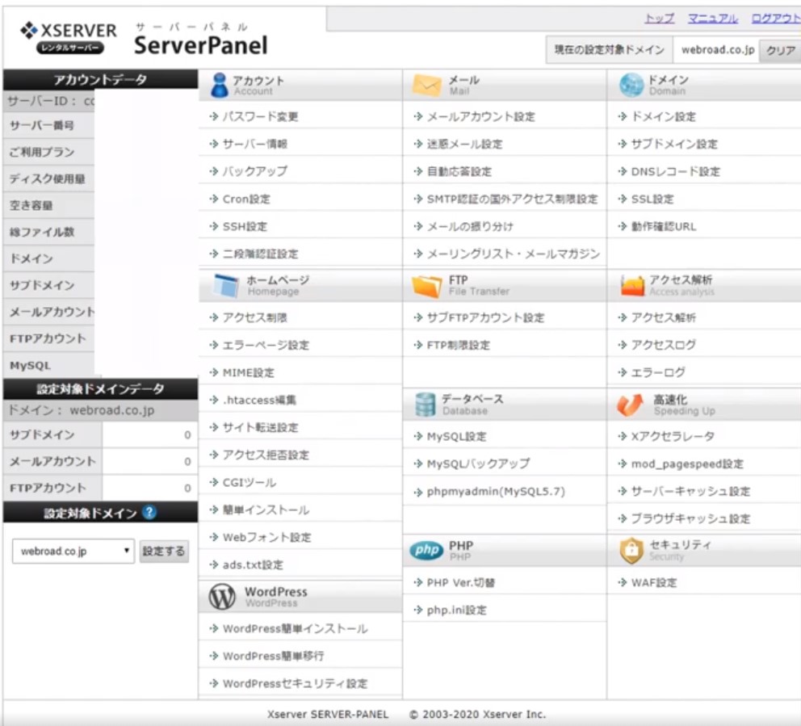Open the マニュアル link
Screen dimensions: 801x726
point(713,19)
